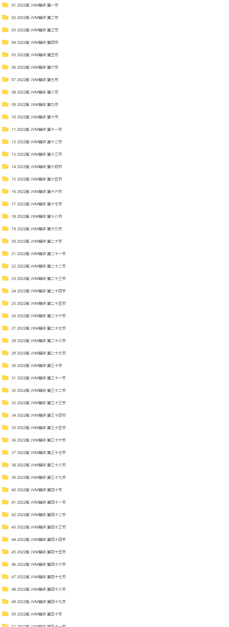Open 02 2022版 JVM精讲 第二节 folder name
Image resolution: width=229 pixels, height=627 pixels.
pos(35,18)
